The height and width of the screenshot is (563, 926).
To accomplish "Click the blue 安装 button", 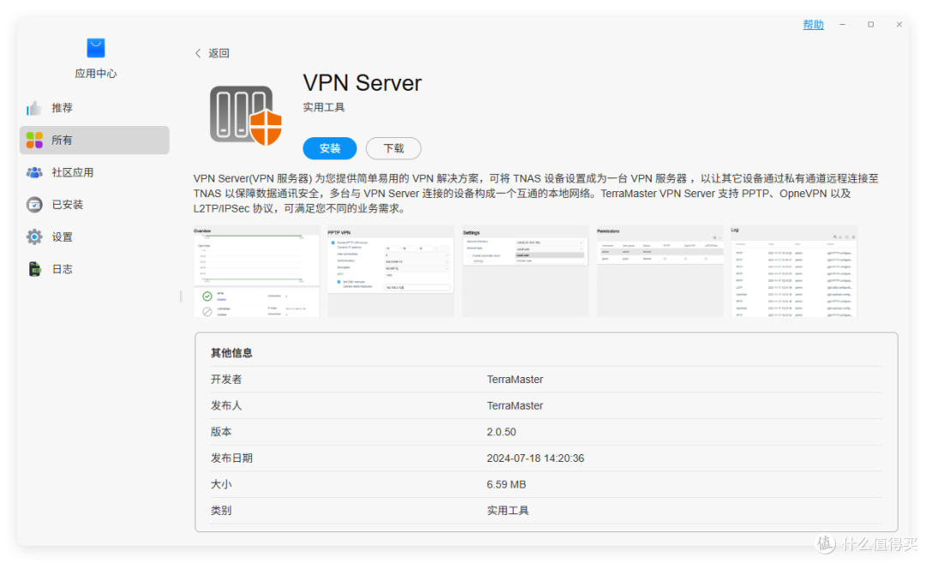I will coord(329,148).
